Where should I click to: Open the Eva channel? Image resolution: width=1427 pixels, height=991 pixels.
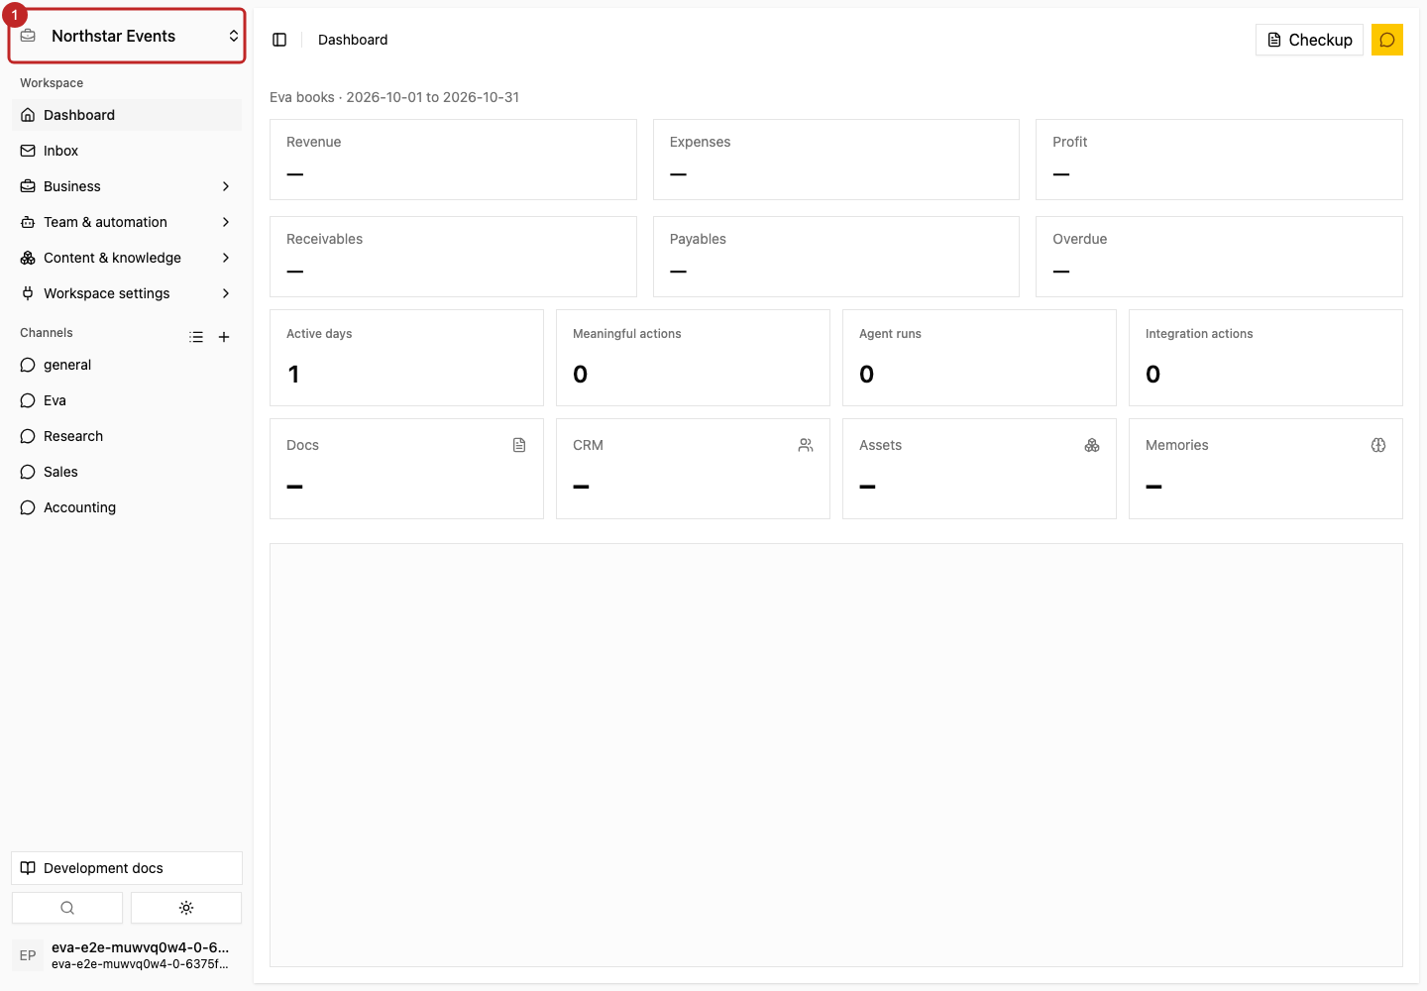[127, 400]
